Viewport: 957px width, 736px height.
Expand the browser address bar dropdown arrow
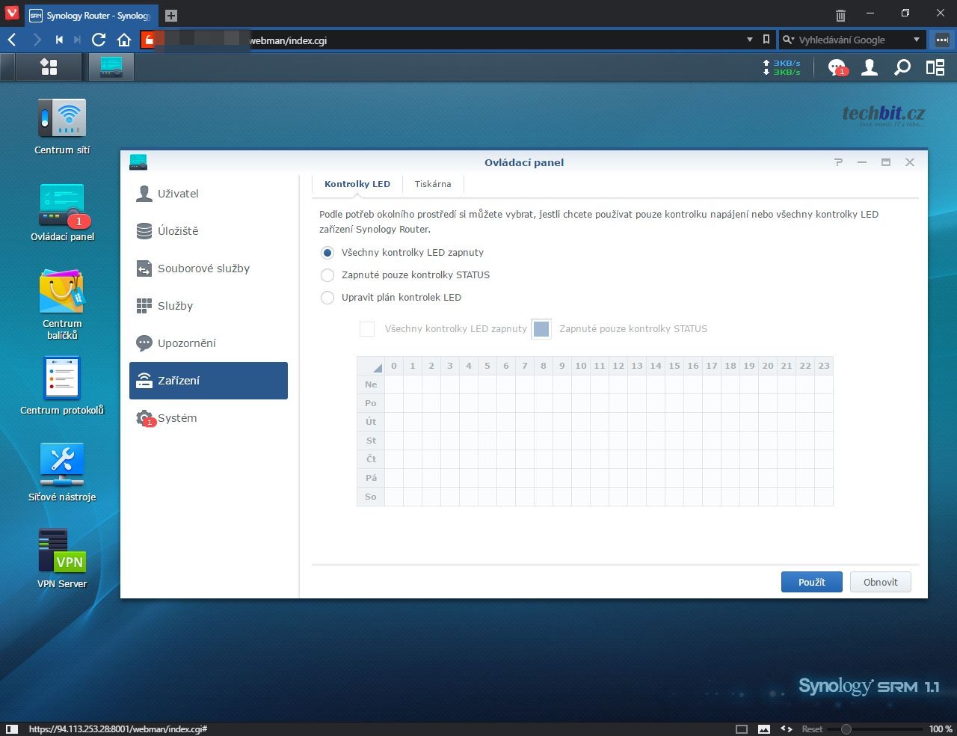[x=750, y=40]
